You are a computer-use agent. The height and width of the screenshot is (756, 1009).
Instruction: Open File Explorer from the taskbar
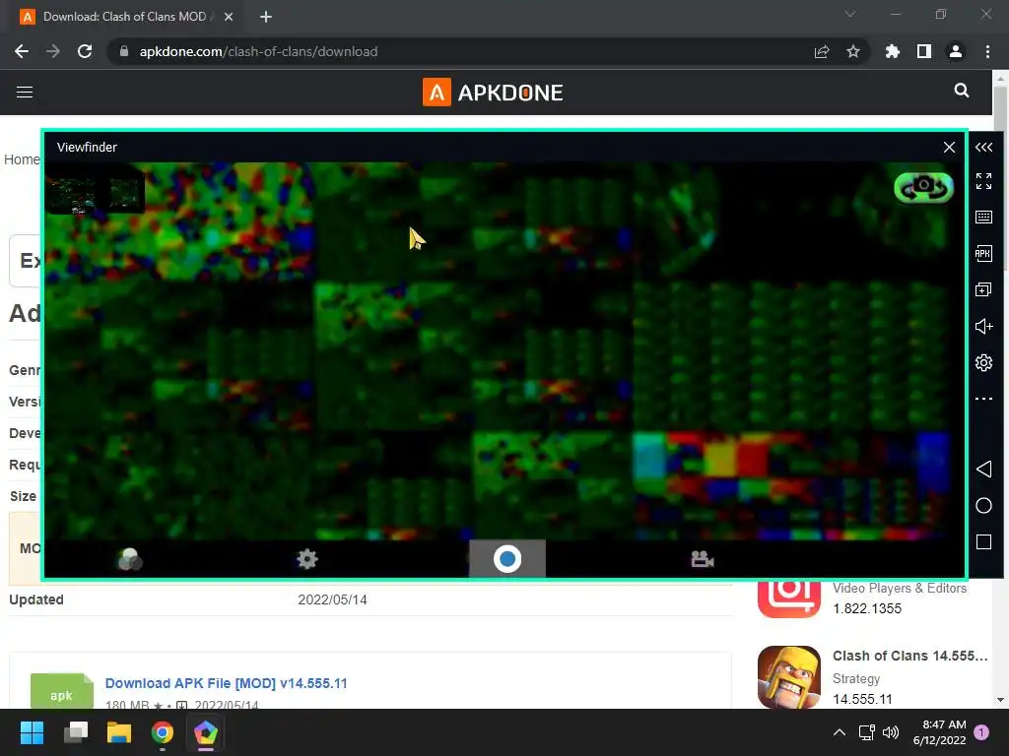119,732
